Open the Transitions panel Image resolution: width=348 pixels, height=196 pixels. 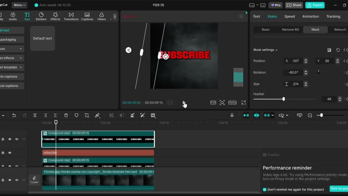point(71,16)
